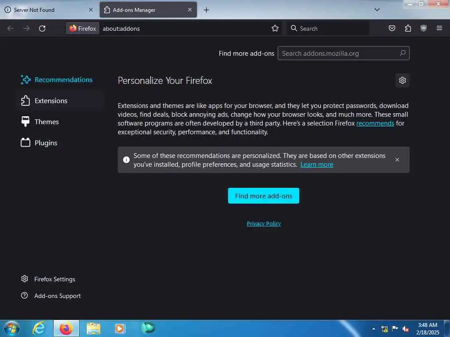Open the taskbar clock showing 3:48 AM
The image size is (450, 337).
428,329
